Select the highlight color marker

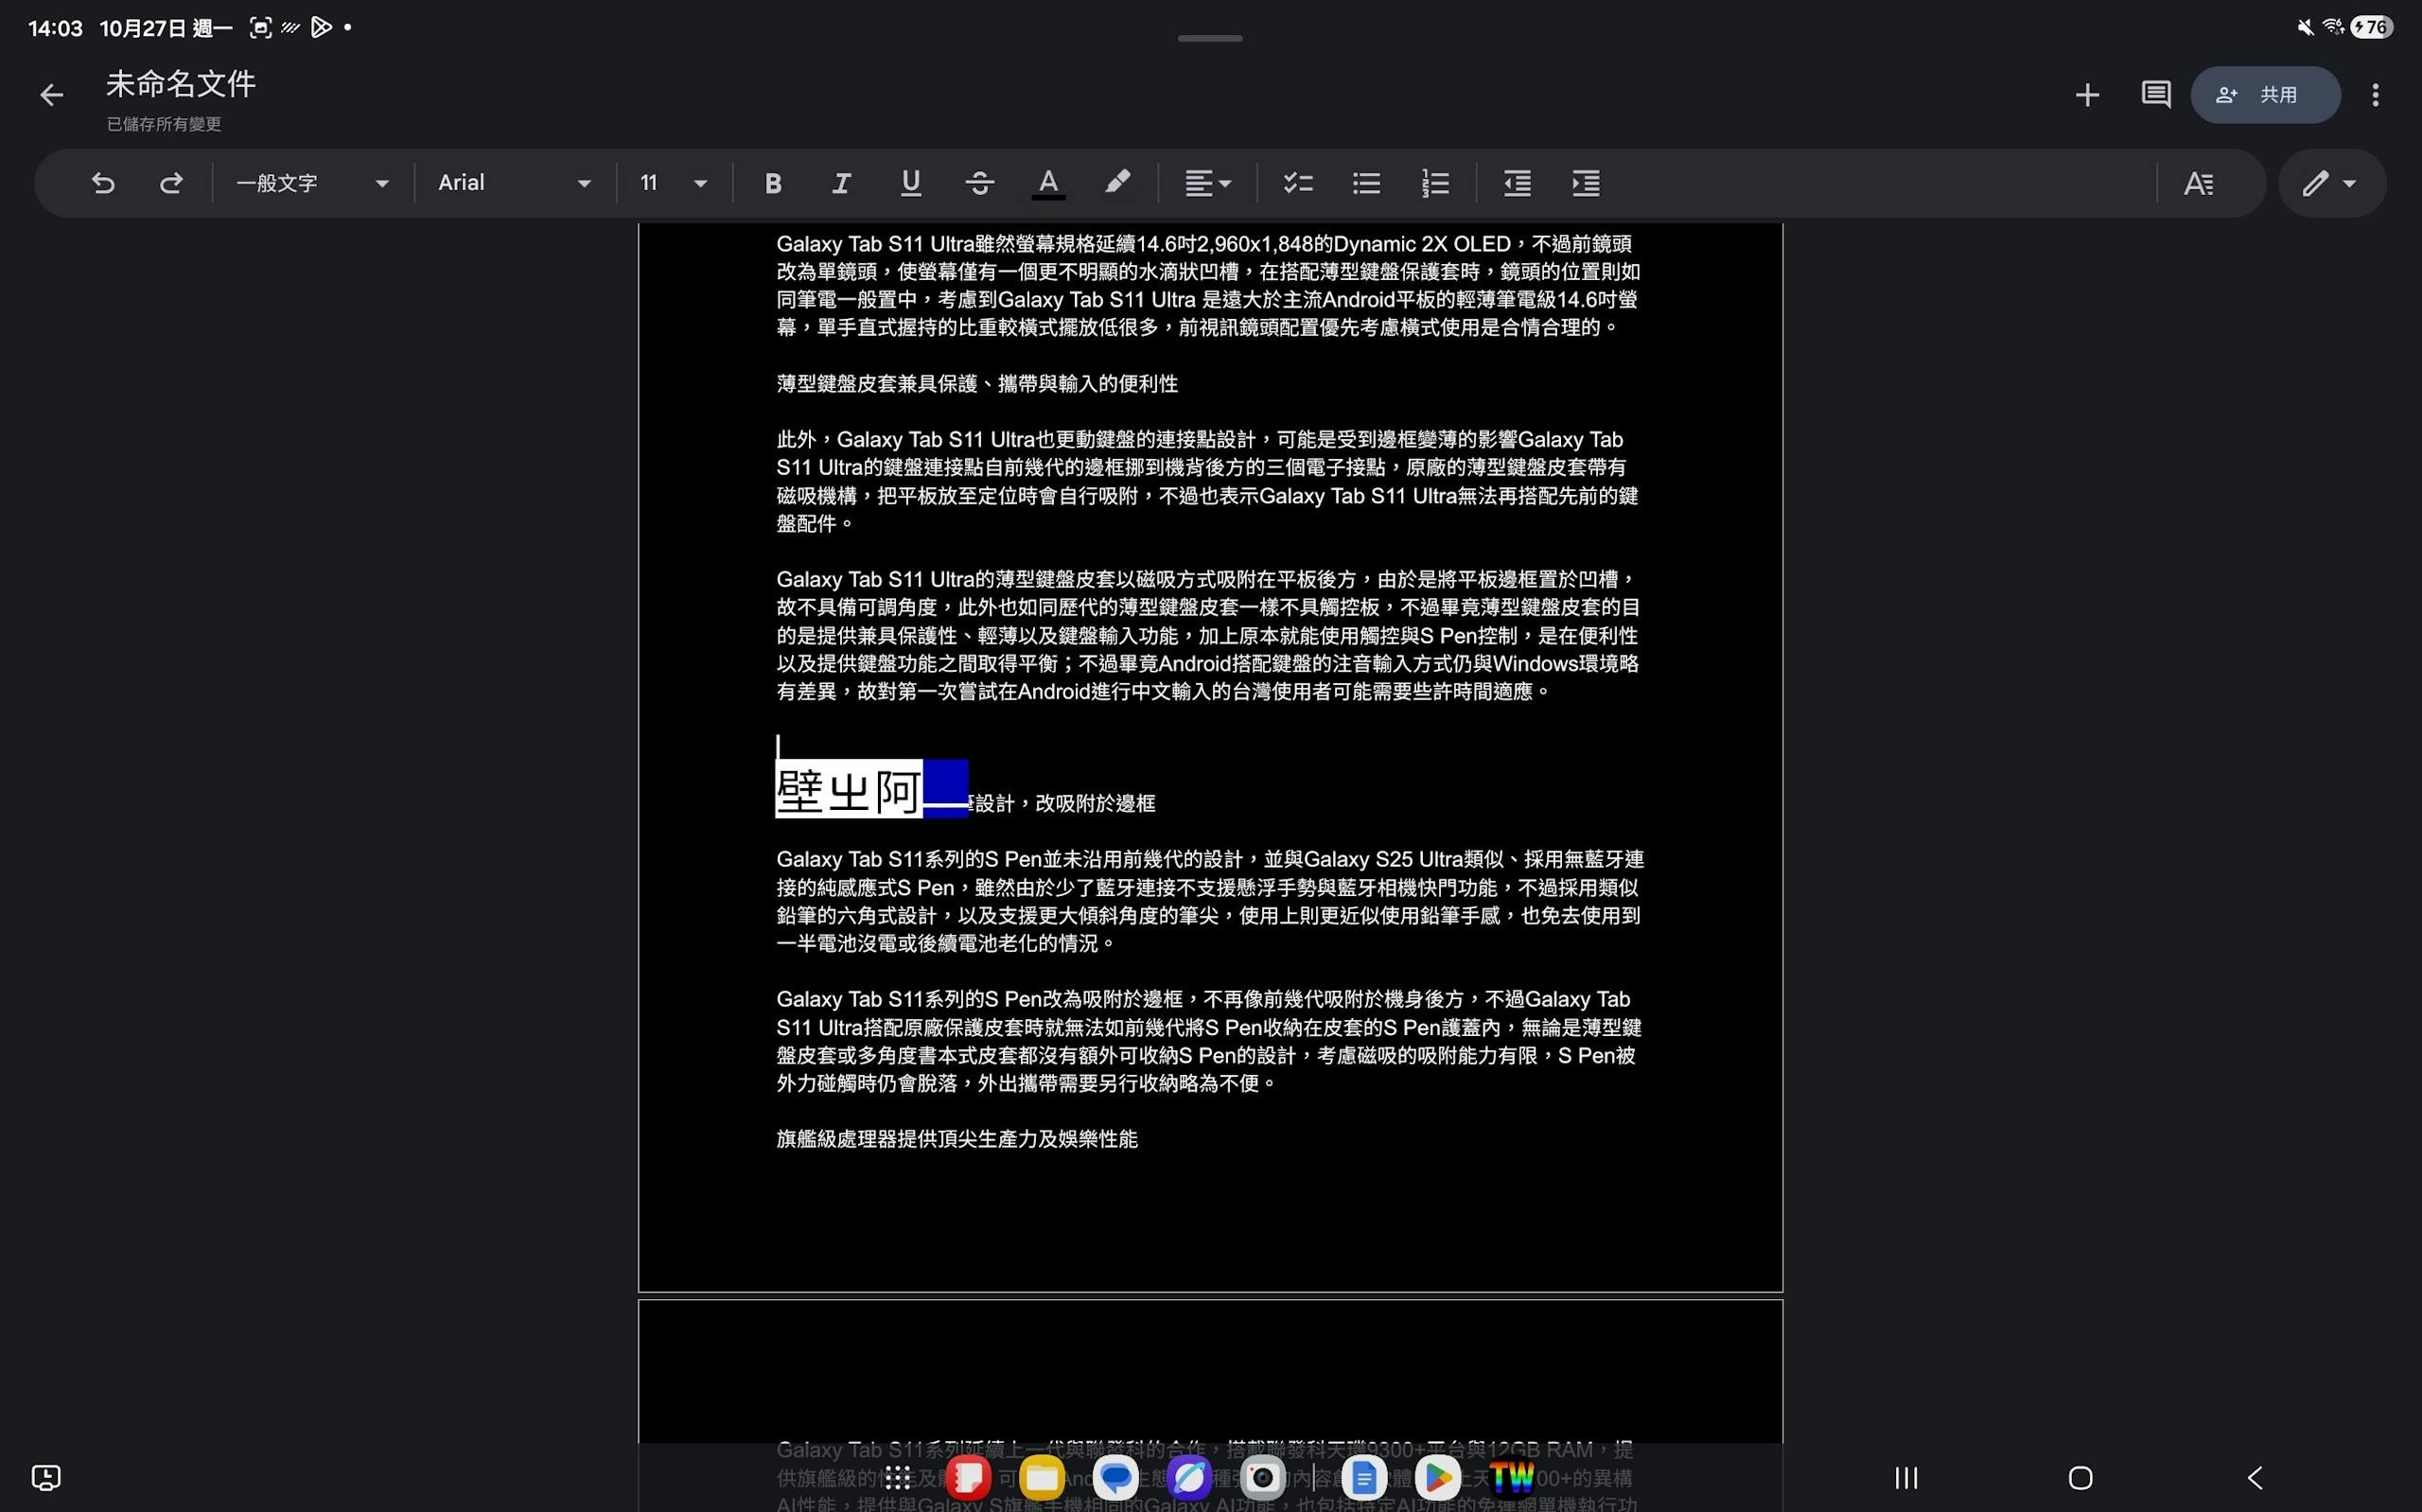tap(1116, 183)
